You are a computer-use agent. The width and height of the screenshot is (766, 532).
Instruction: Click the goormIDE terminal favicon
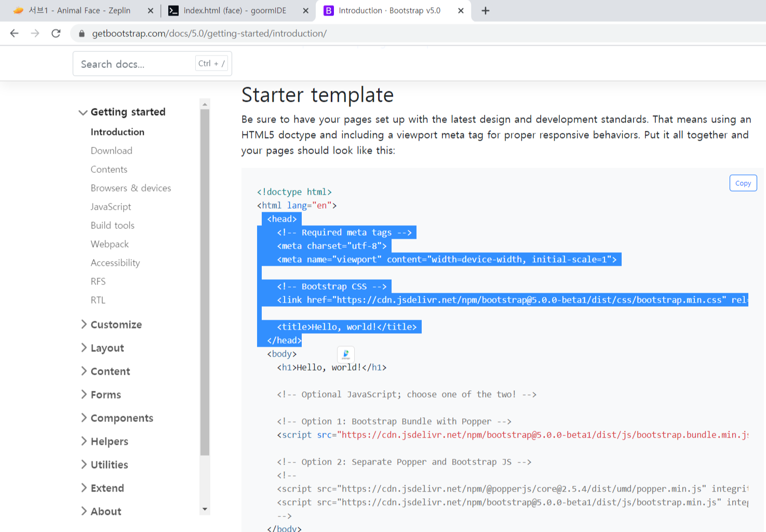point(173,10)
